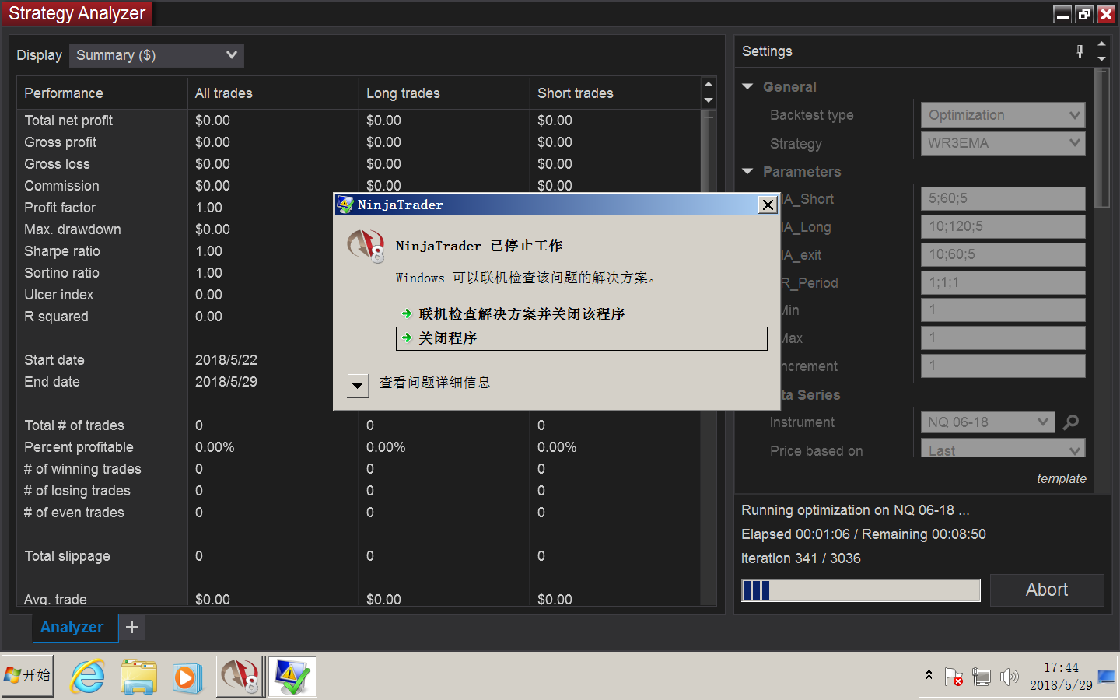1120x700 pixels.
Task: Click the All trades column header
Action: point(273,93)
